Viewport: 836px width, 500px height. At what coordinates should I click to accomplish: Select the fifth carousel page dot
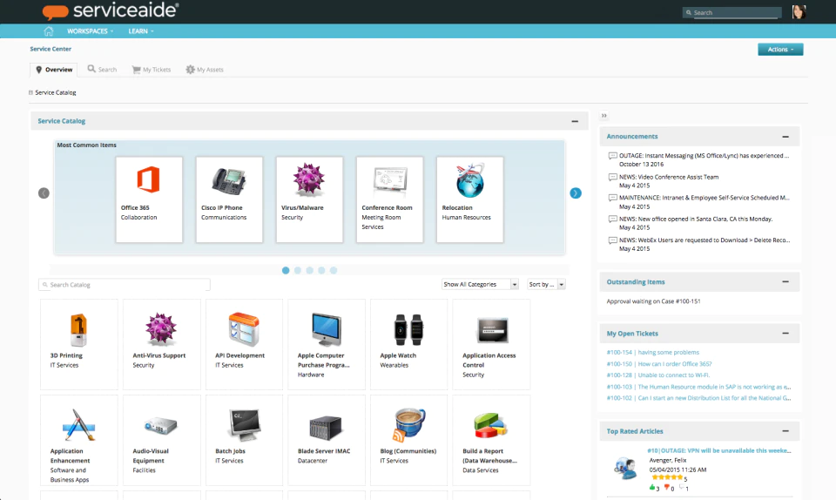(334, 271)
